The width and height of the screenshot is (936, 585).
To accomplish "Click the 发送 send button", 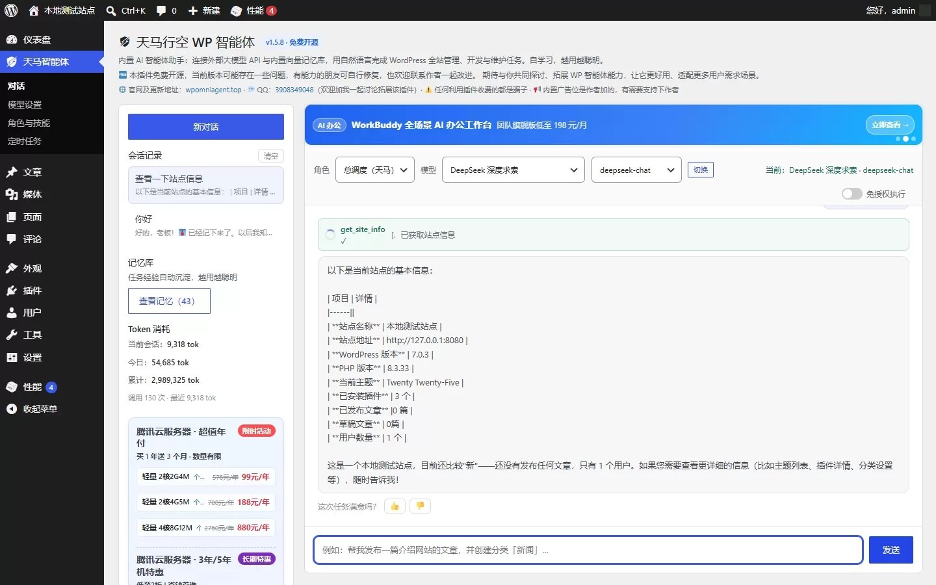I will pyautogui.click(x=891, y=550).
